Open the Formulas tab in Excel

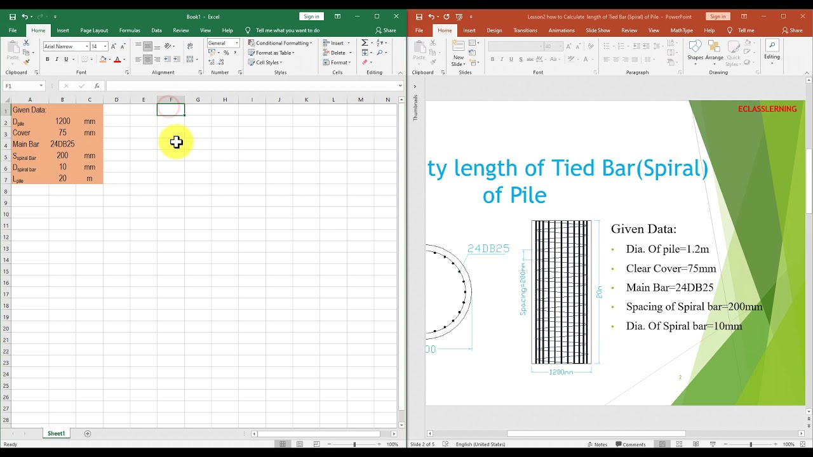(130, 30)
